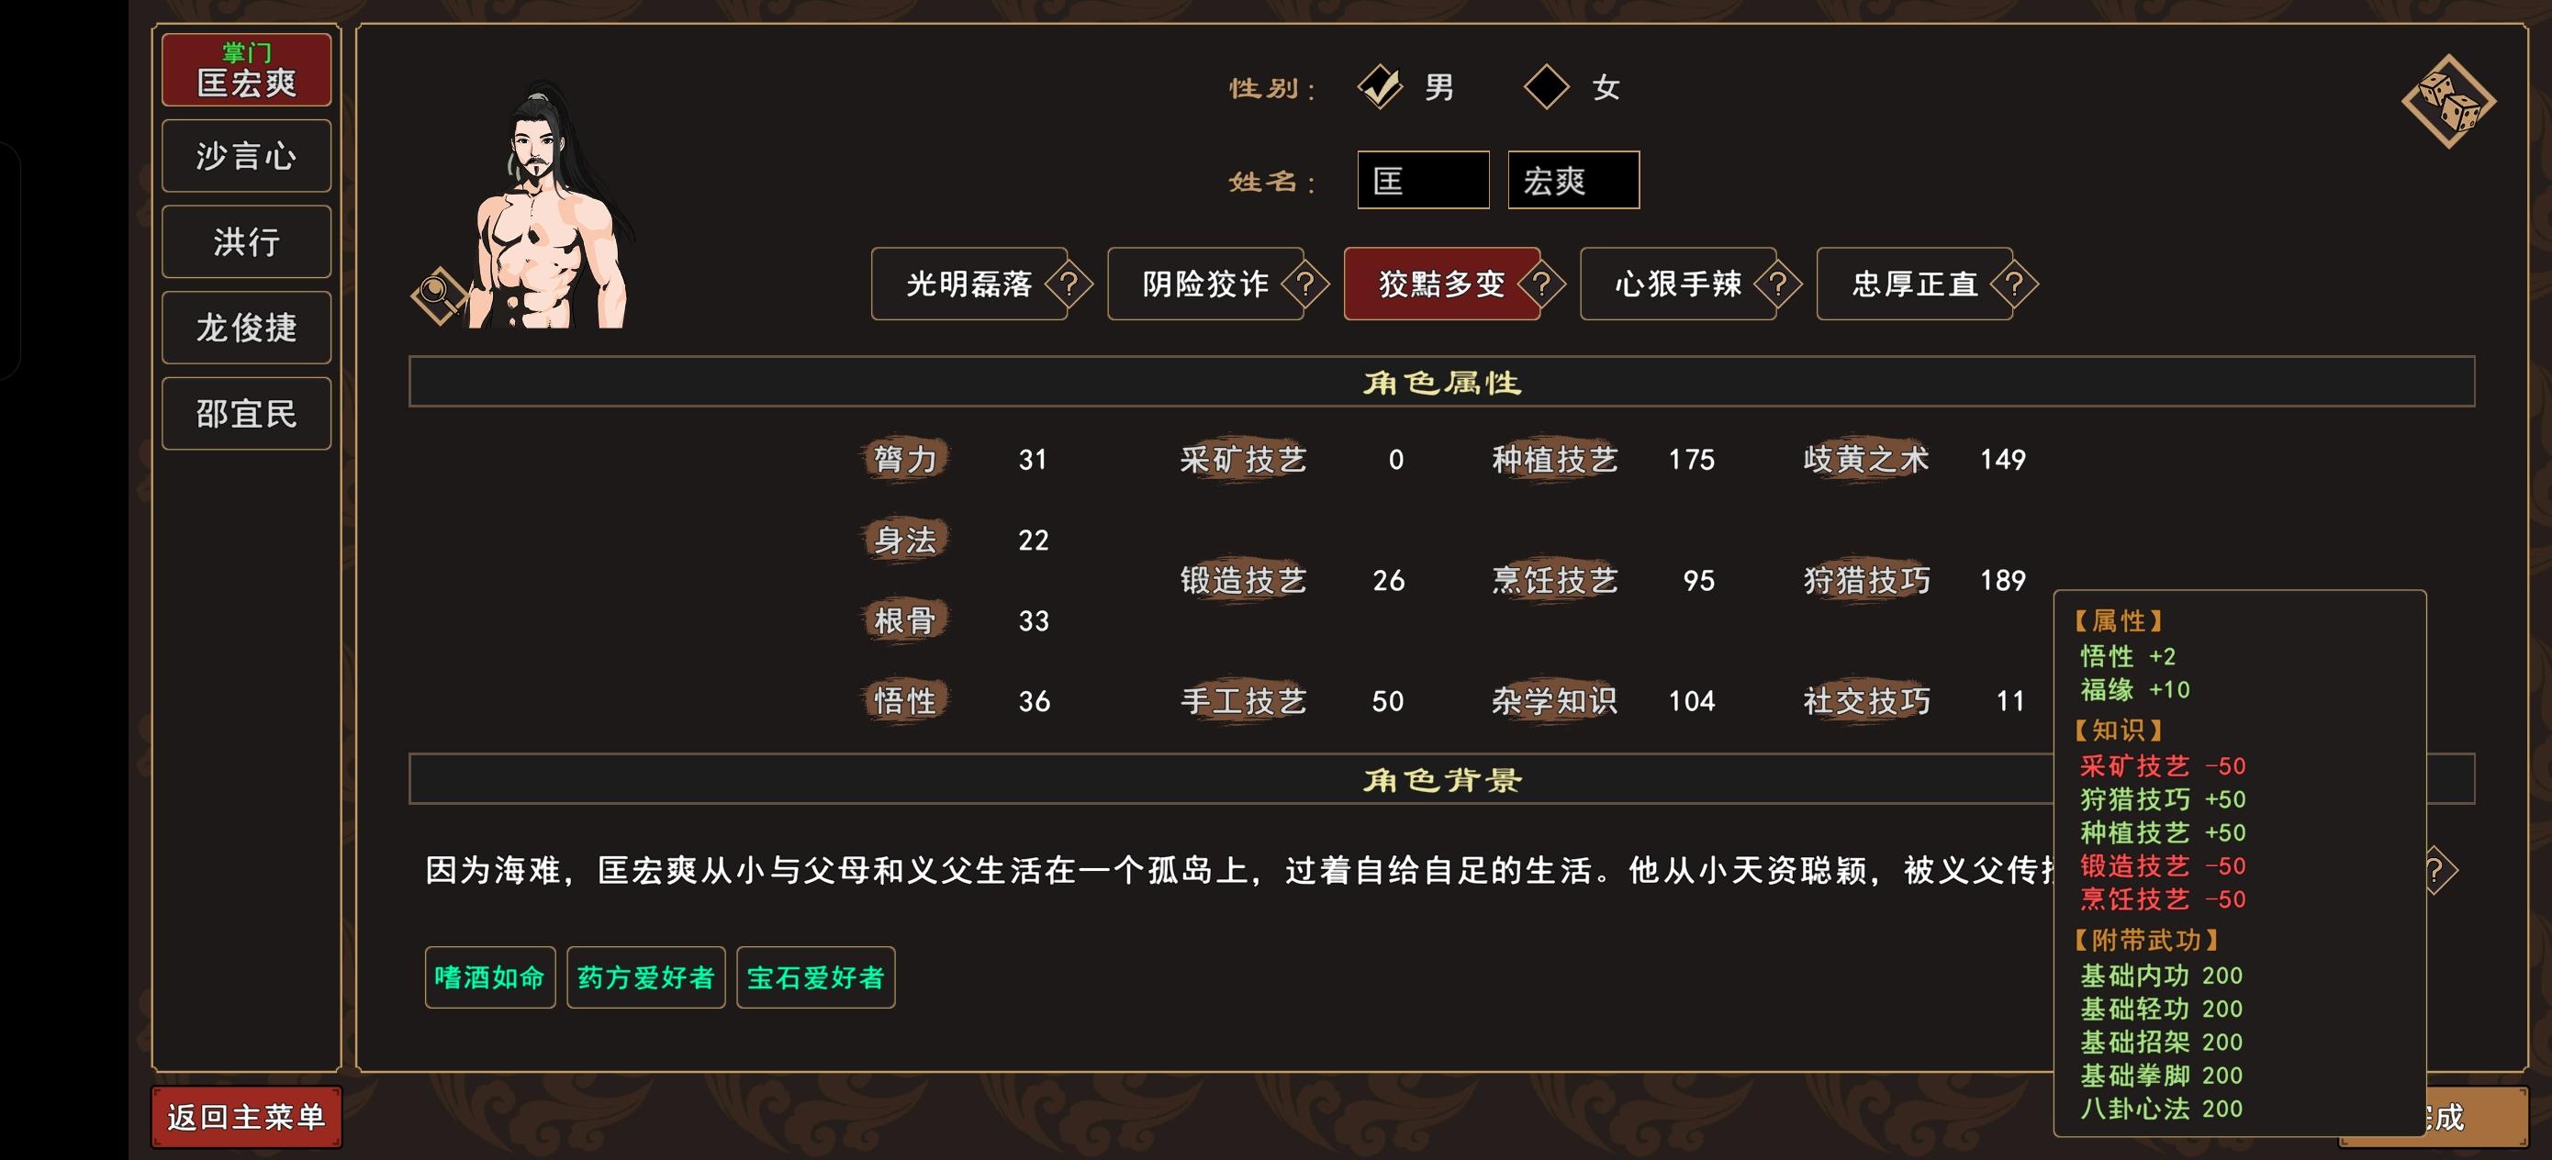Viewport: 2552px width, 1160px height.
Task: Open help icon for 狡黠多变 trait
Action: coord(1541,285)
